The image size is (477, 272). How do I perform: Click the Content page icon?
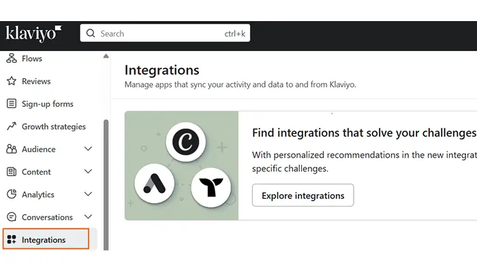[x=11, y=172]
